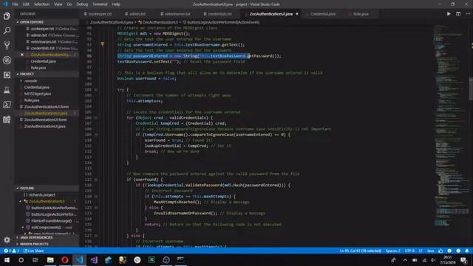Change end of line sequence LF
473x266 pixels.
(x=421, y=250)
